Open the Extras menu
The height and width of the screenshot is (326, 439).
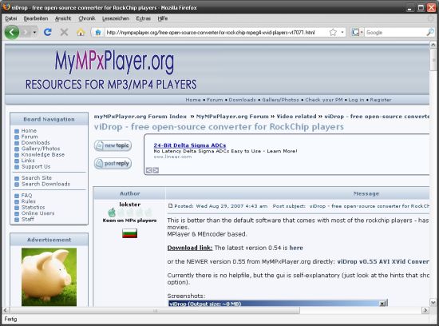pos(144,18)
